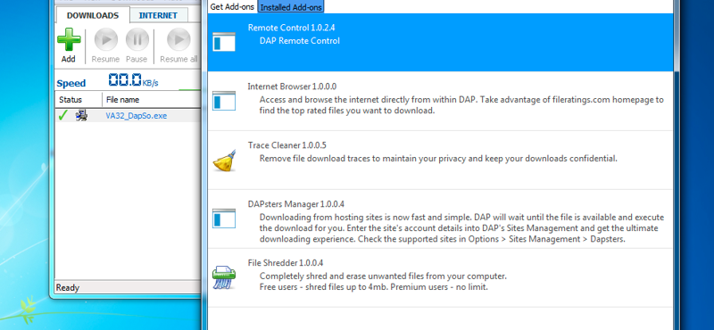Click the DAPsters Manager description text
Screen dimensions: 714x330
(x=461, y=228)
